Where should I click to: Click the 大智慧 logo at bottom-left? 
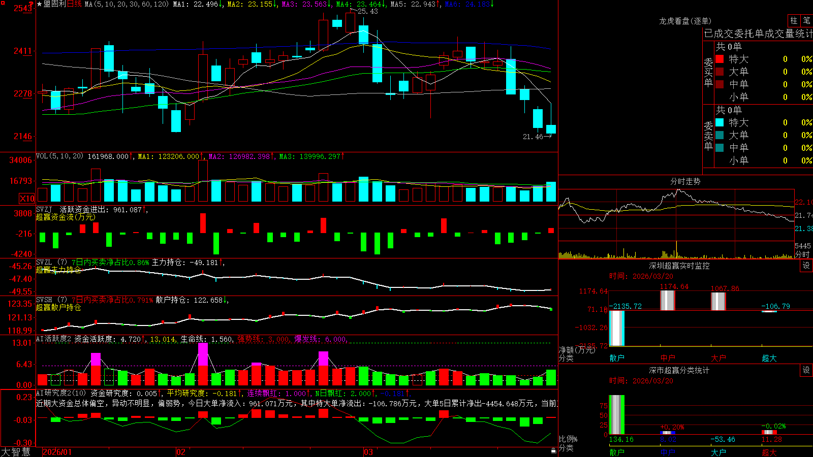[16, 451]
